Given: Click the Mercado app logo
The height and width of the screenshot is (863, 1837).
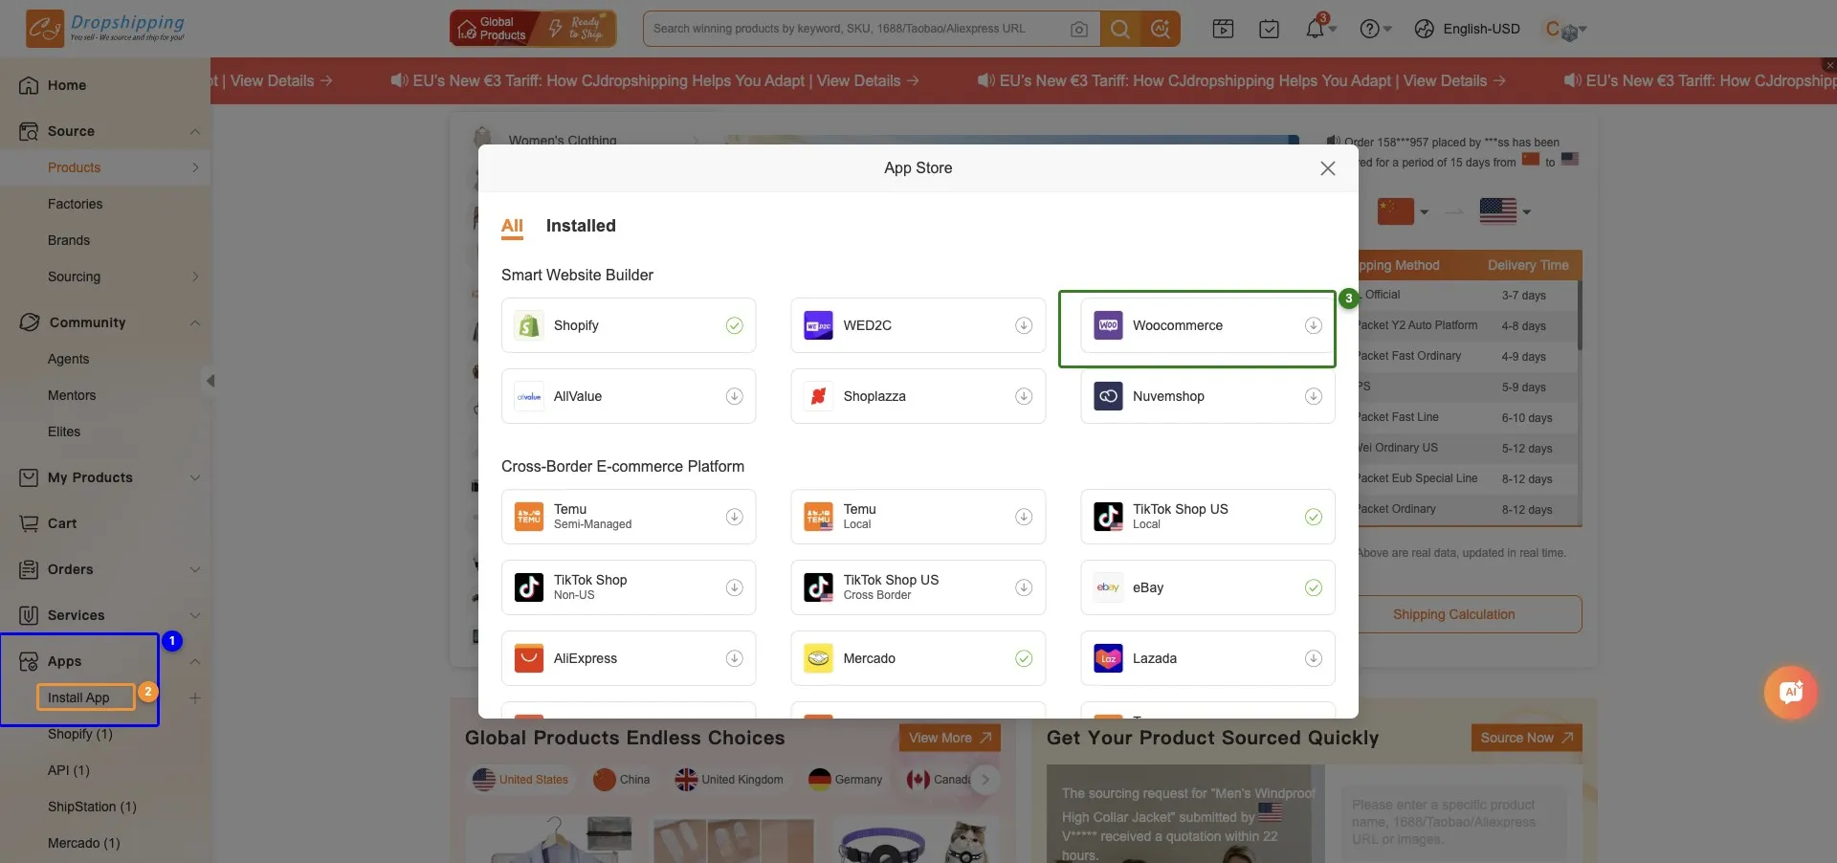Looking at the screenshot, I should click(818, 658).
